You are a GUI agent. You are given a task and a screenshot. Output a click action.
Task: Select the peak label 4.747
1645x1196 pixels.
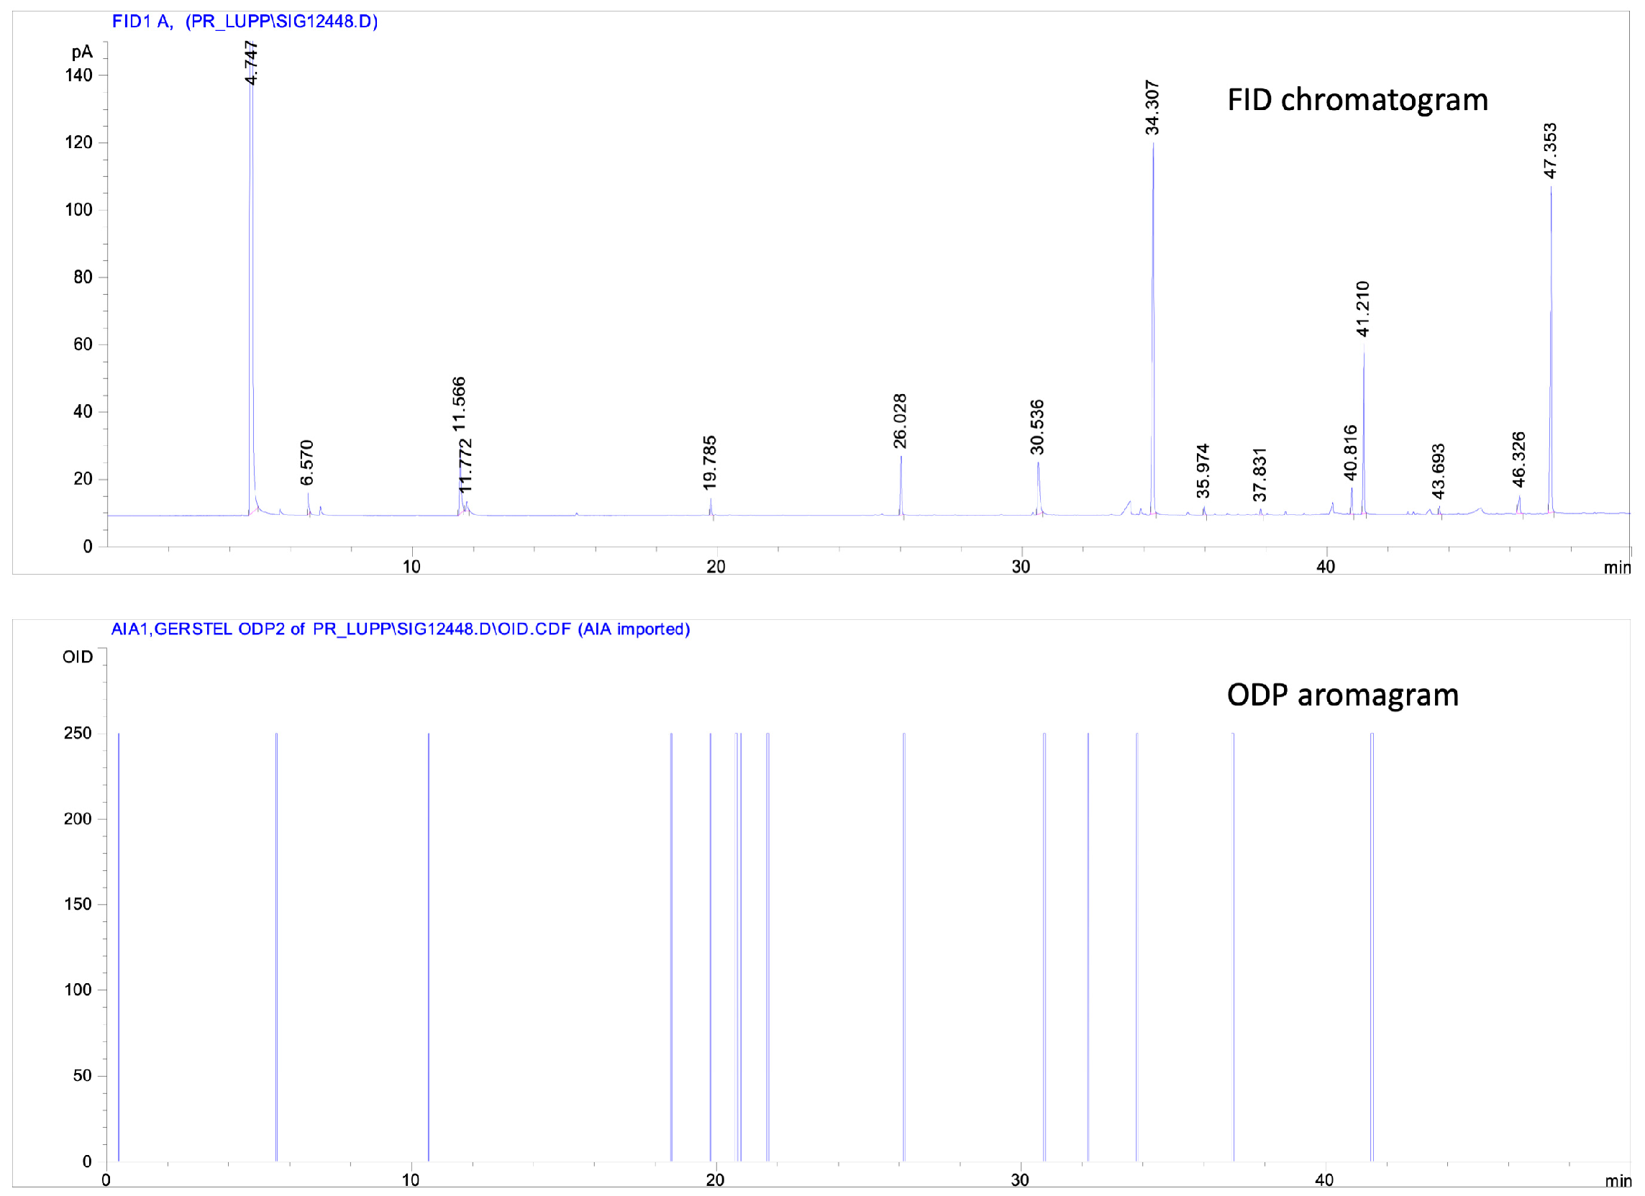point(251,63)
